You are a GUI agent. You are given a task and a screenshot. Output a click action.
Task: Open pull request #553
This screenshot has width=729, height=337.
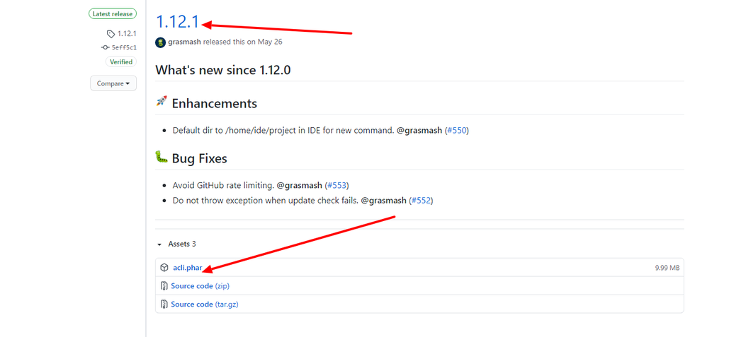(x=337, y=185)
